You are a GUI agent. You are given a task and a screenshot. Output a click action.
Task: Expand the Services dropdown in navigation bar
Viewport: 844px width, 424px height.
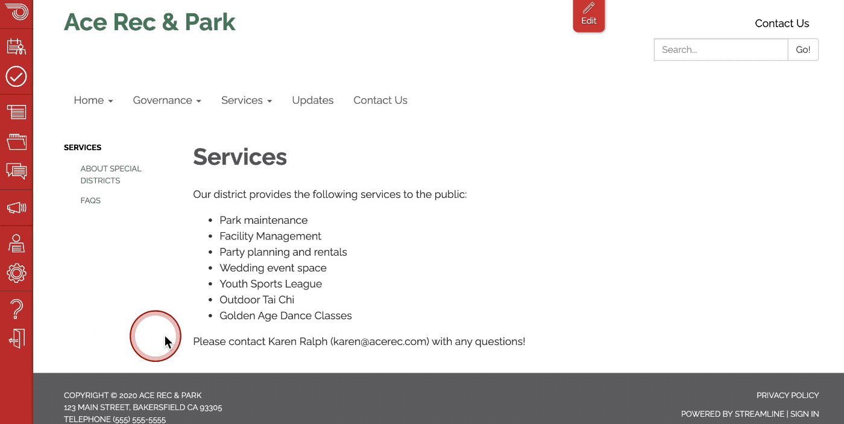[247, 100]
